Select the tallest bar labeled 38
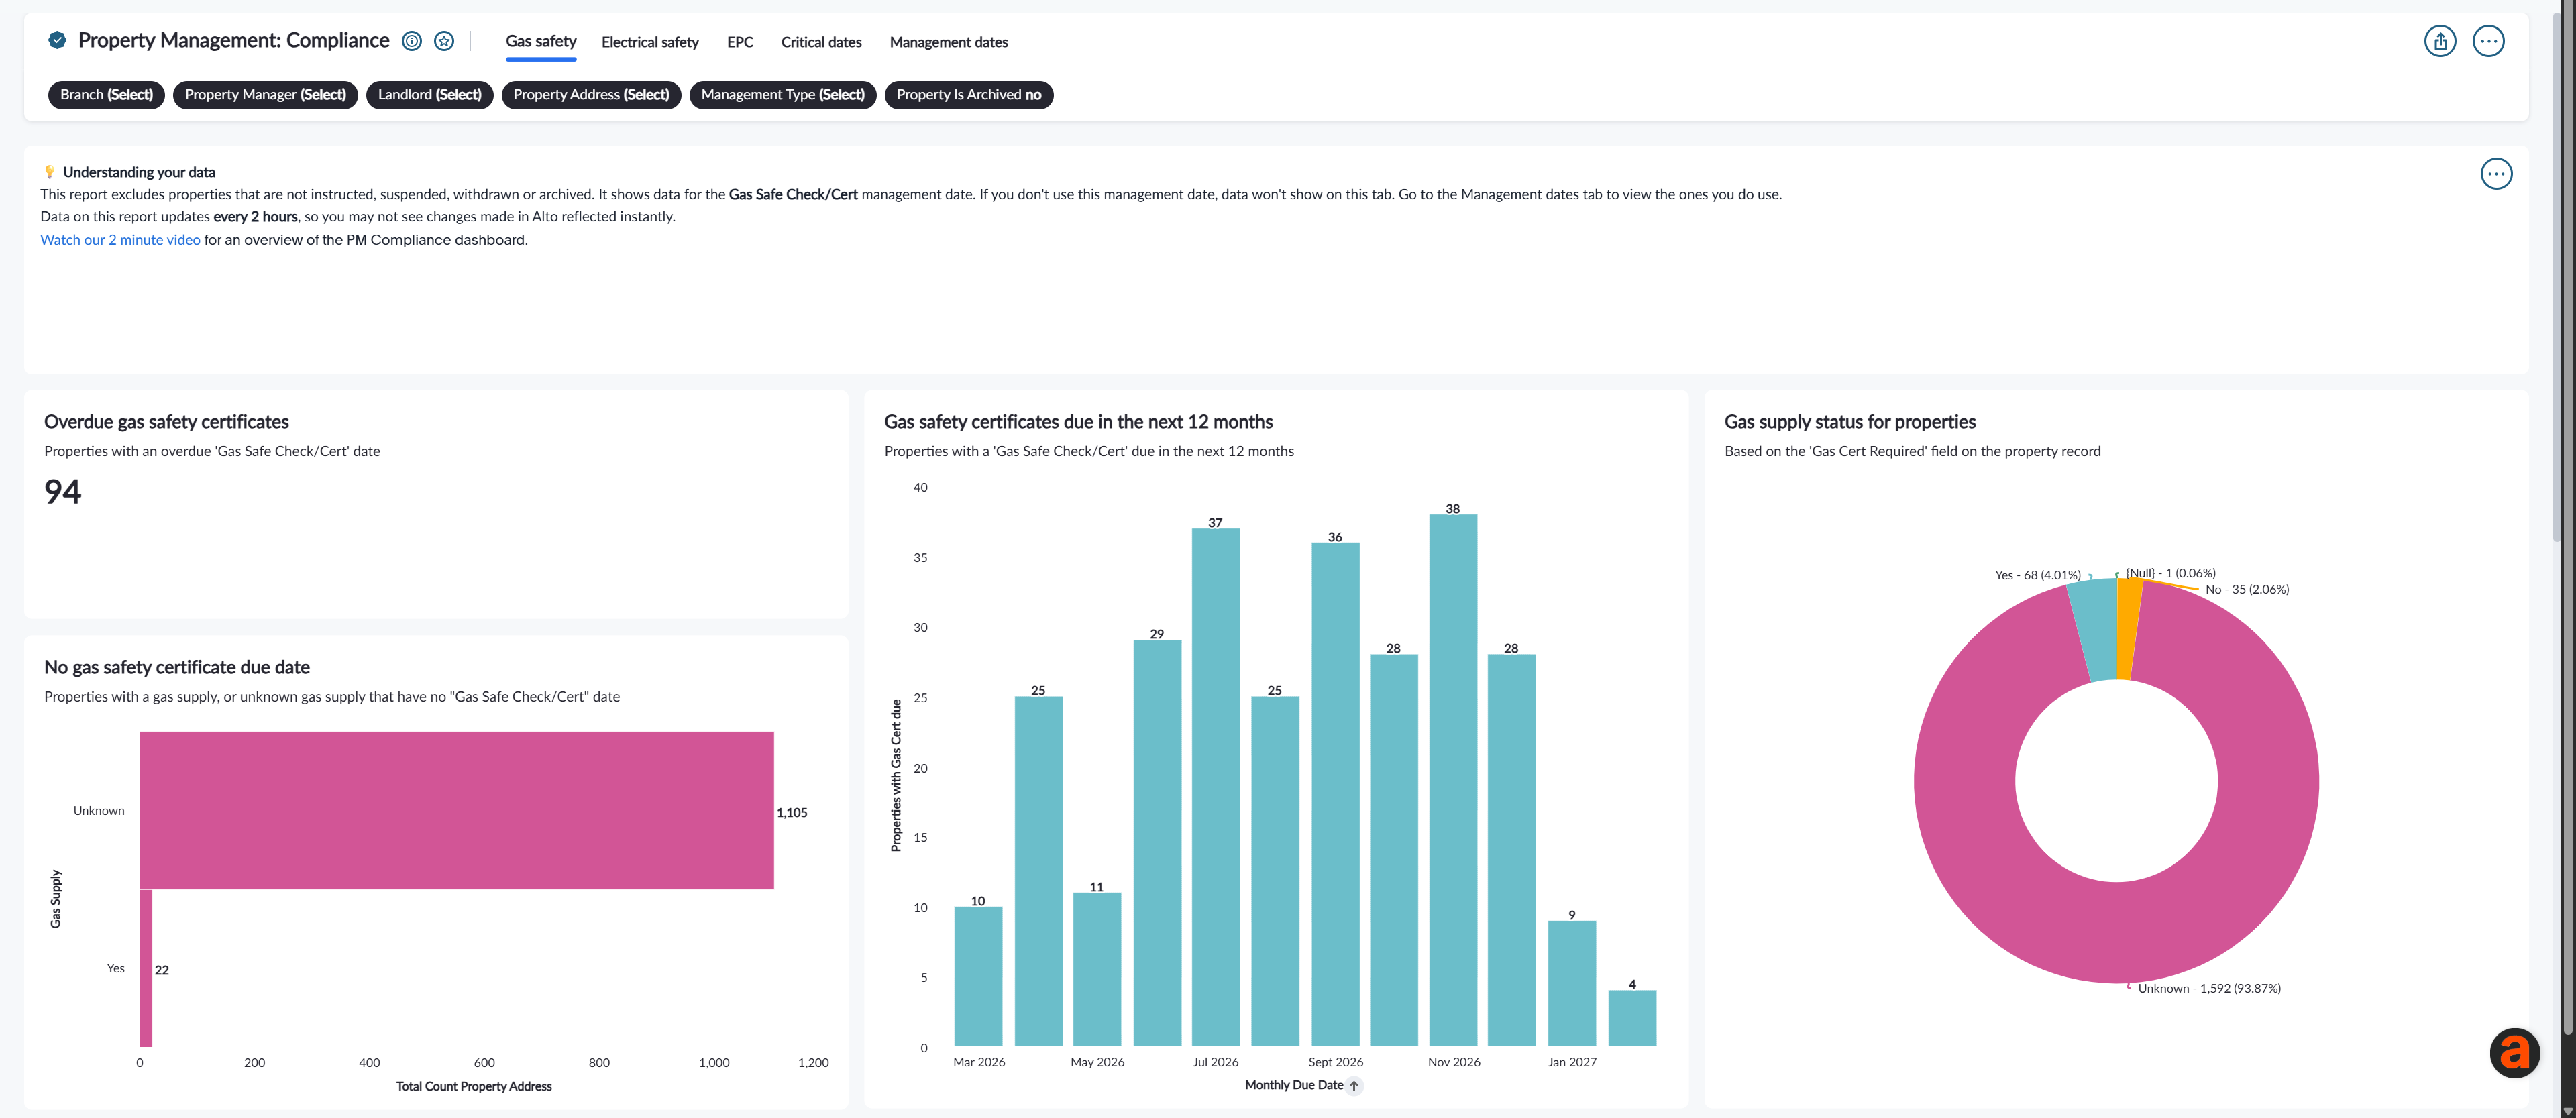This screenshot has width=2576, height=1118. [x=1453, y=780]
